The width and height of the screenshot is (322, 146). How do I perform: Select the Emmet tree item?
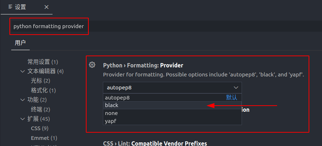point(44,138)
